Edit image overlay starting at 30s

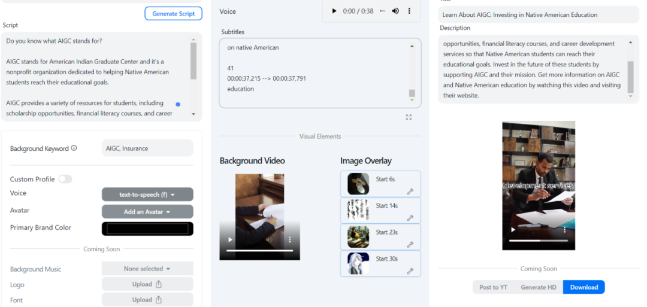(x=410, y=270)
